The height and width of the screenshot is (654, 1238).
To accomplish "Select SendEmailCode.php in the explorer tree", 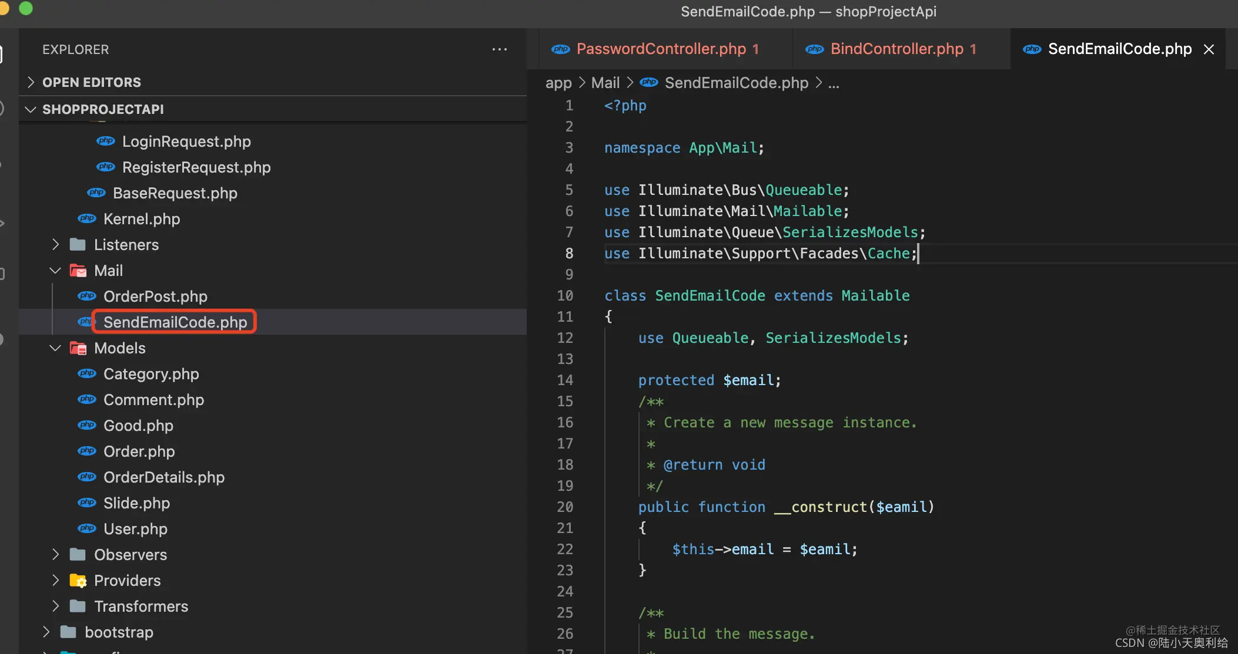I will click(x=175, y=322).
